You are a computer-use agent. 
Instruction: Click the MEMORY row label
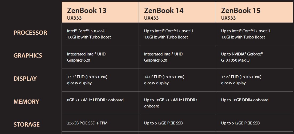26,102
